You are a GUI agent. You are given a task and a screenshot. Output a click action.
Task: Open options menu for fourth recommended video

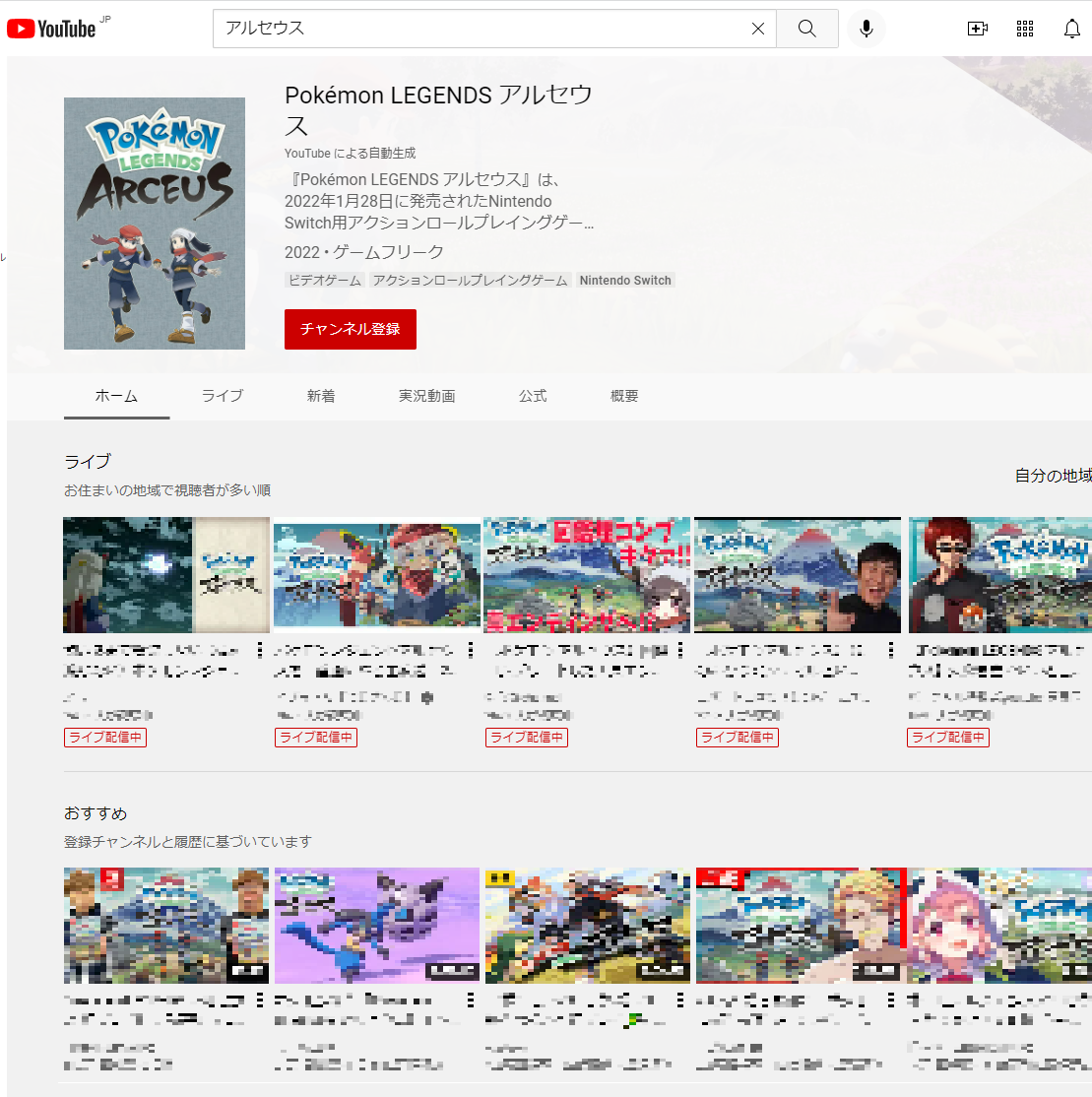[x=890, y=1000]
